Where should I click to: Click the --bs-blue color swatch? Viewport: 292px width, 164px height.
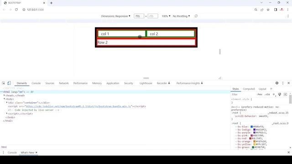point(251,127)
